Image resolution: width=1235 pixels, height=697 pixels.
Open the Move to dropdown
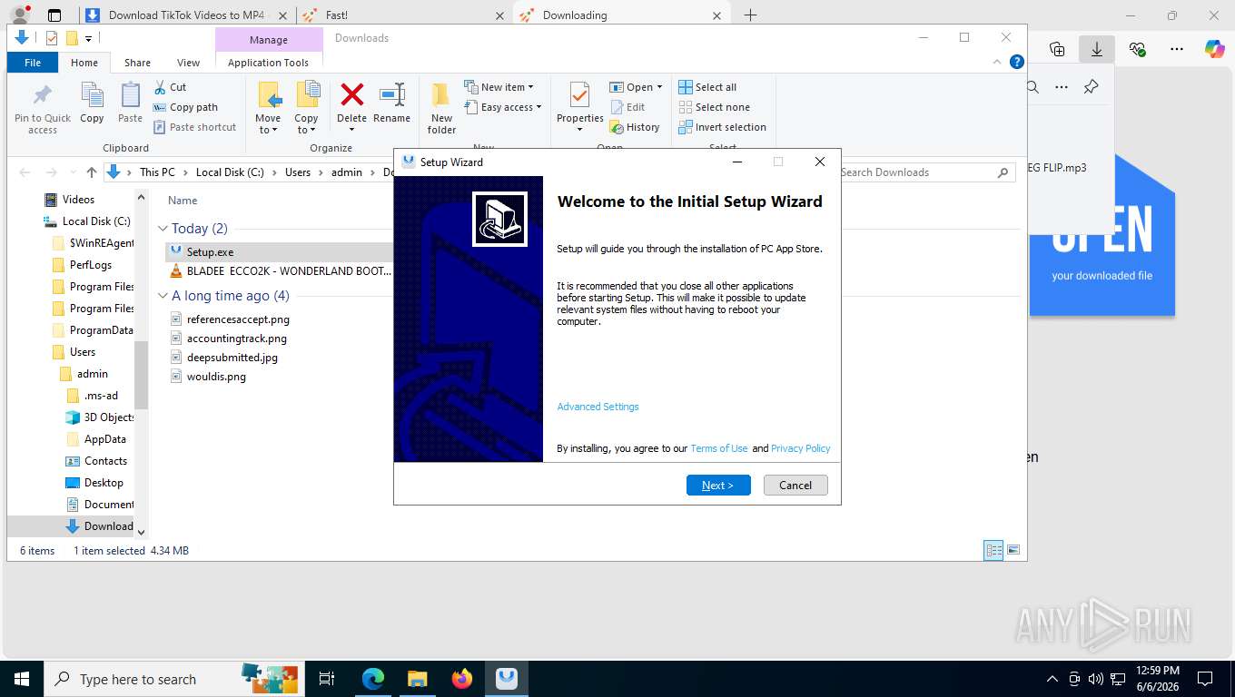pos(268,108)
